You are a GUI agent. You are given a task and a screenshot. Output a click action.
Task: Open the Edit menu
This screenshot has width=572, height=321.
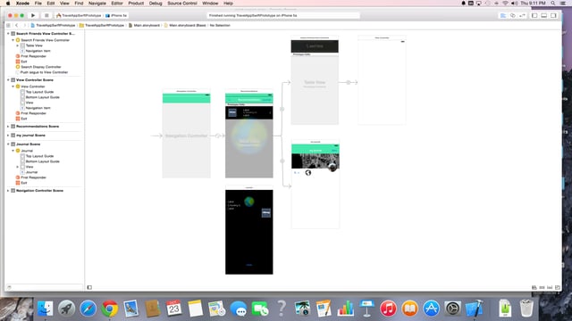tap(51, 4)
